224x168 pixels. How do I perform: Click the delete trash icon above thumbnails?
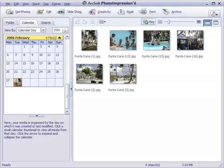(92, 22)
